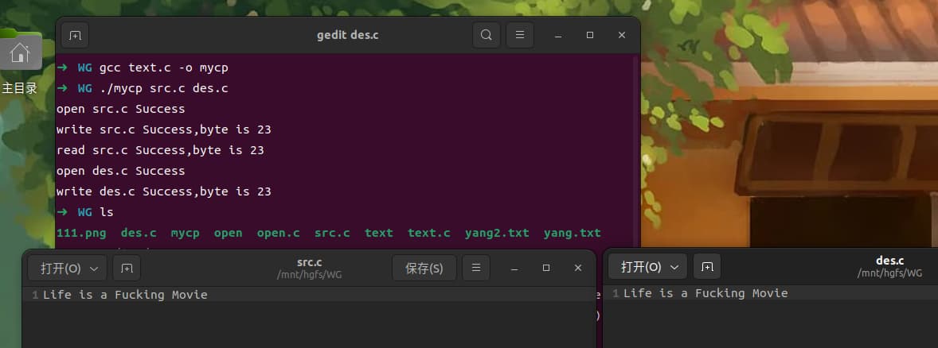Click the 保存(S) save button

click(424, 269)
